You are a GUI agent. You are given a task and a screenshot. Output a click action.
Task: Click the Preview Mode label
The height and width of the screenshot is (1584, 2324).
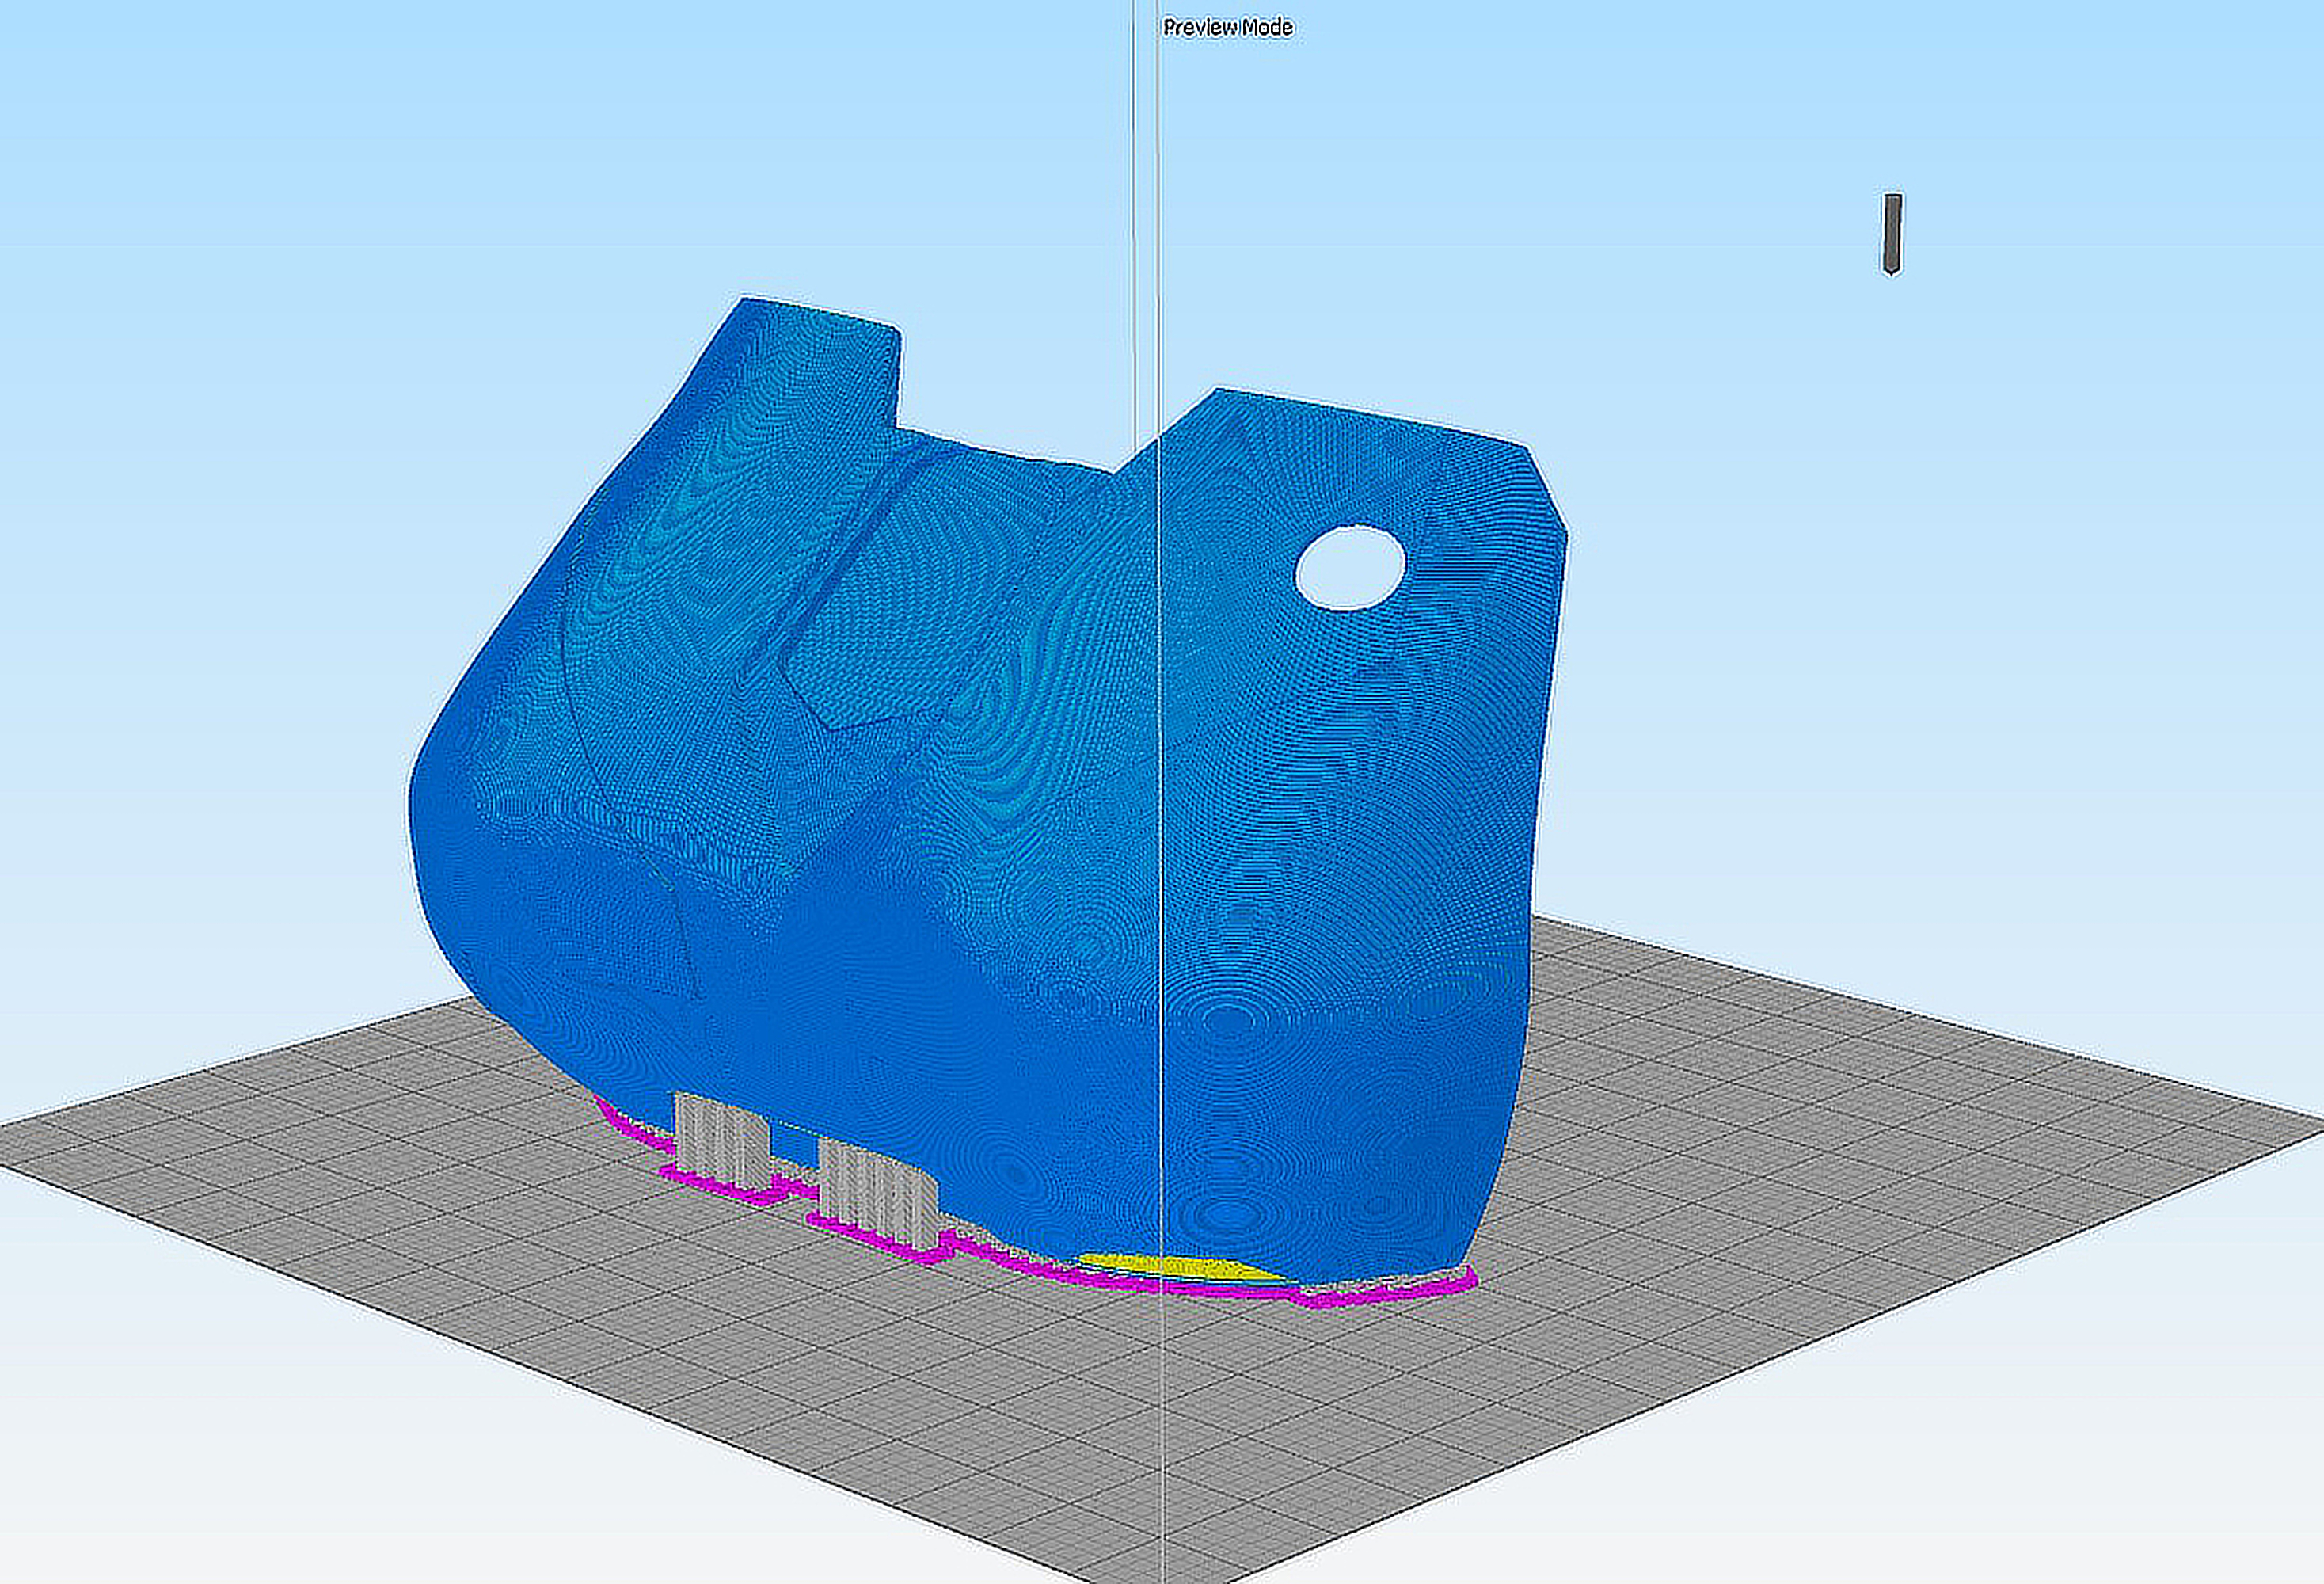click(1228, 27)
